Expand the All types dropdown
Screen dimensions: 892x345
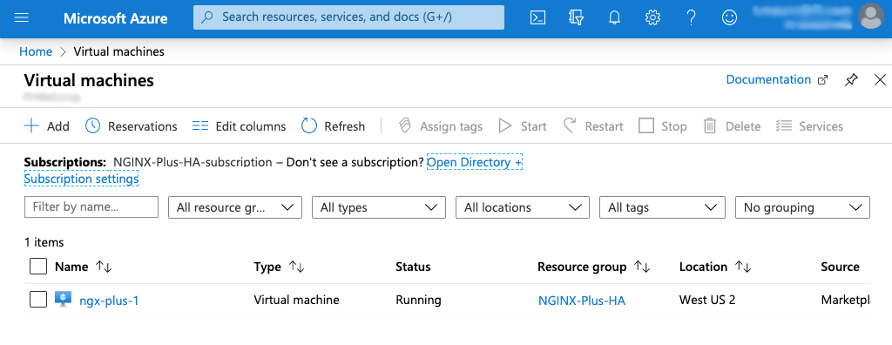point(379,207)
